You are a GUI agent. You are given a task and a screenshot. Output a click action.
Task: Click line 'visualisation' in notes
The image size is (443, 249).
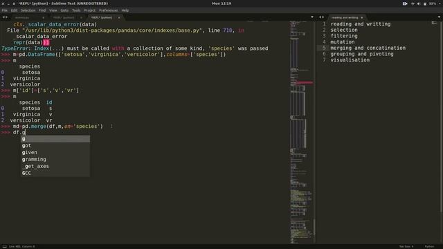point(350,60)
